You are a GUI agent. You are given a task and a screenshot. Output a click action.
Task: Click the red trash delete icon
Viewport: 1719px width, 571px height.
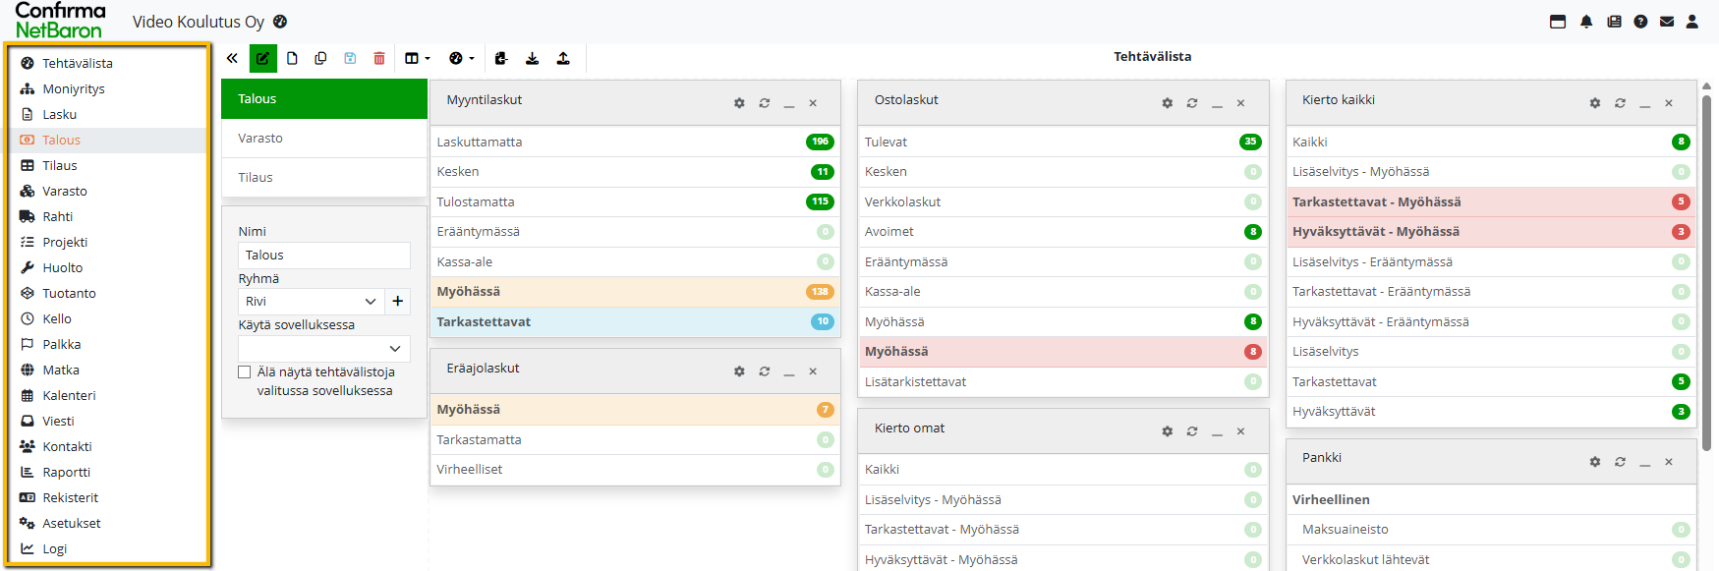[379, 59]
